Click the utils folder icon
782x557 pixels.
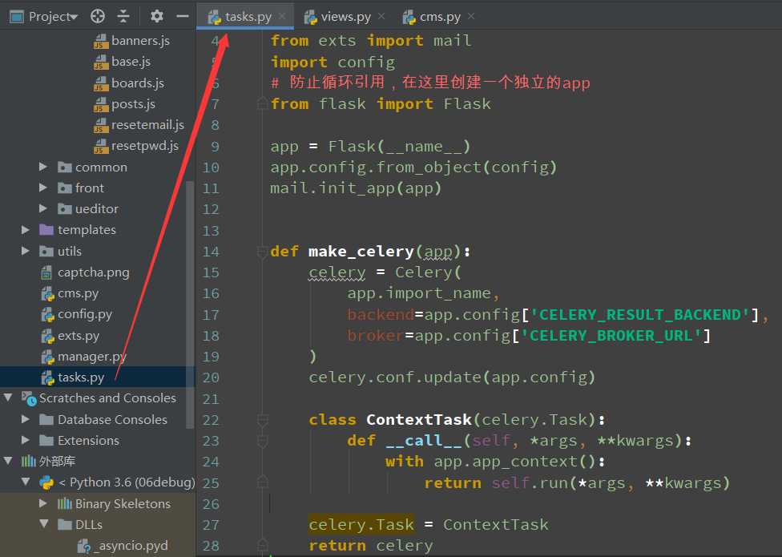[46, 251]
